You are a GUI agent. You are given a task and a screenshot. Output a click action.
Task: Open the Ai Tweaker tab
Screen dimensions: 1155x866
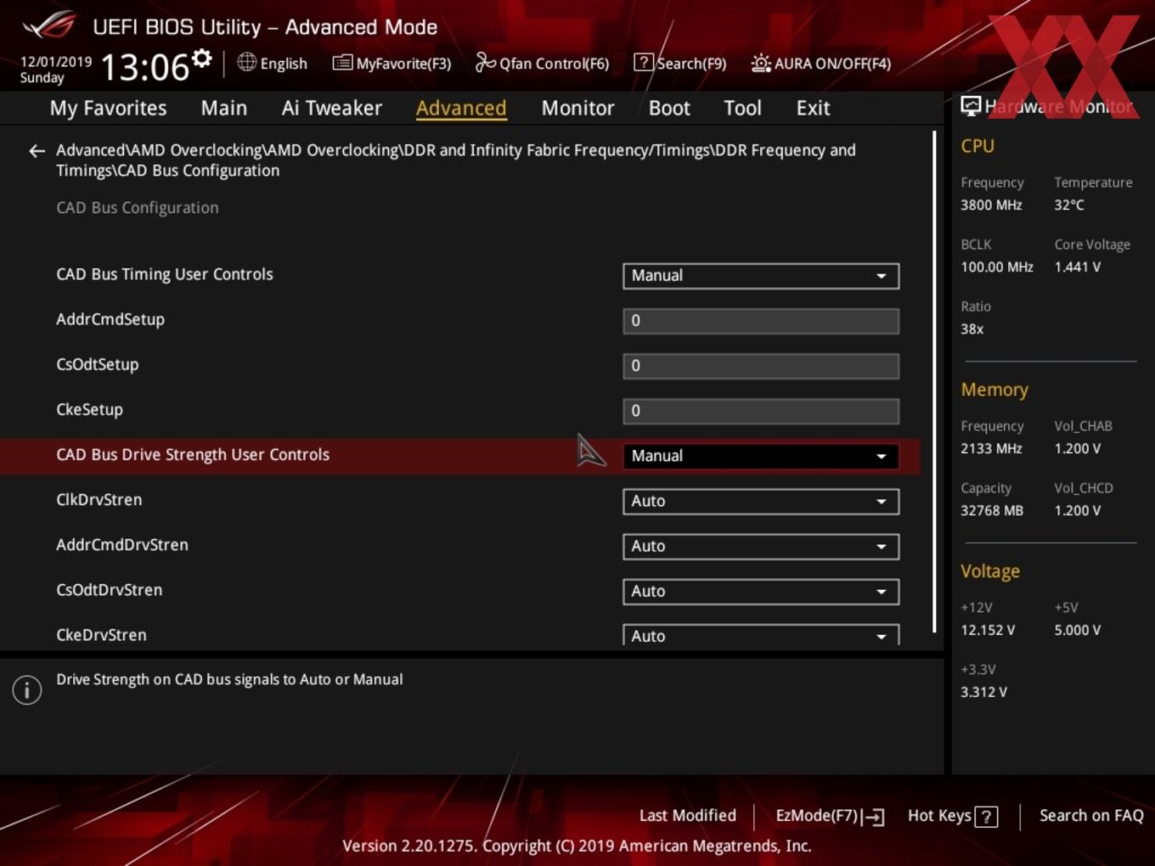332,108
